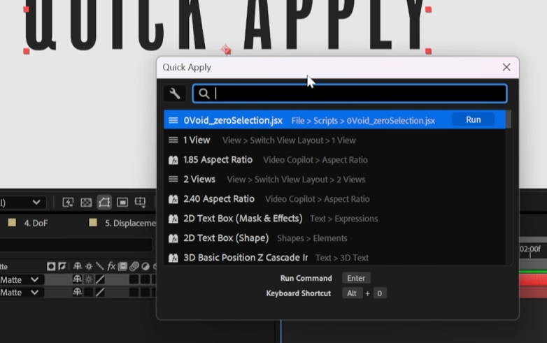Click the 0 key shortcut badge

coord(380,293)
